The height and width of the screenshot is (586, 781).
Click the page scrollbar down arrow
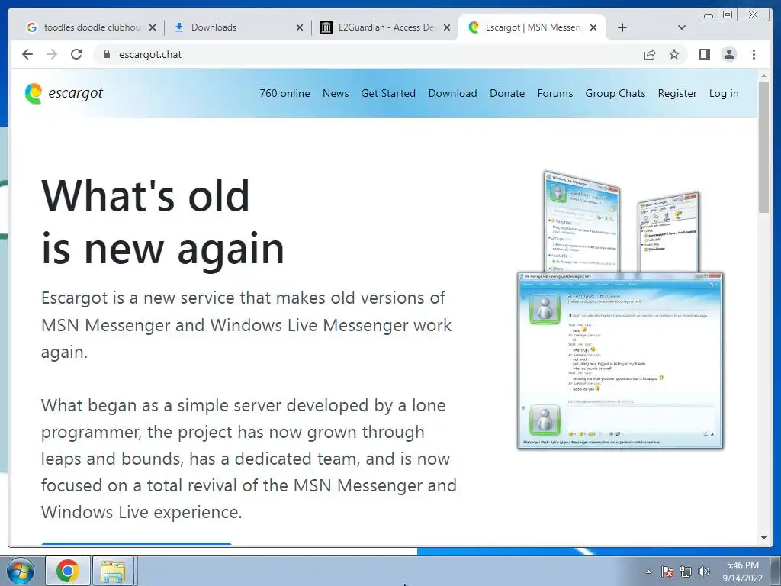point(763,538)
